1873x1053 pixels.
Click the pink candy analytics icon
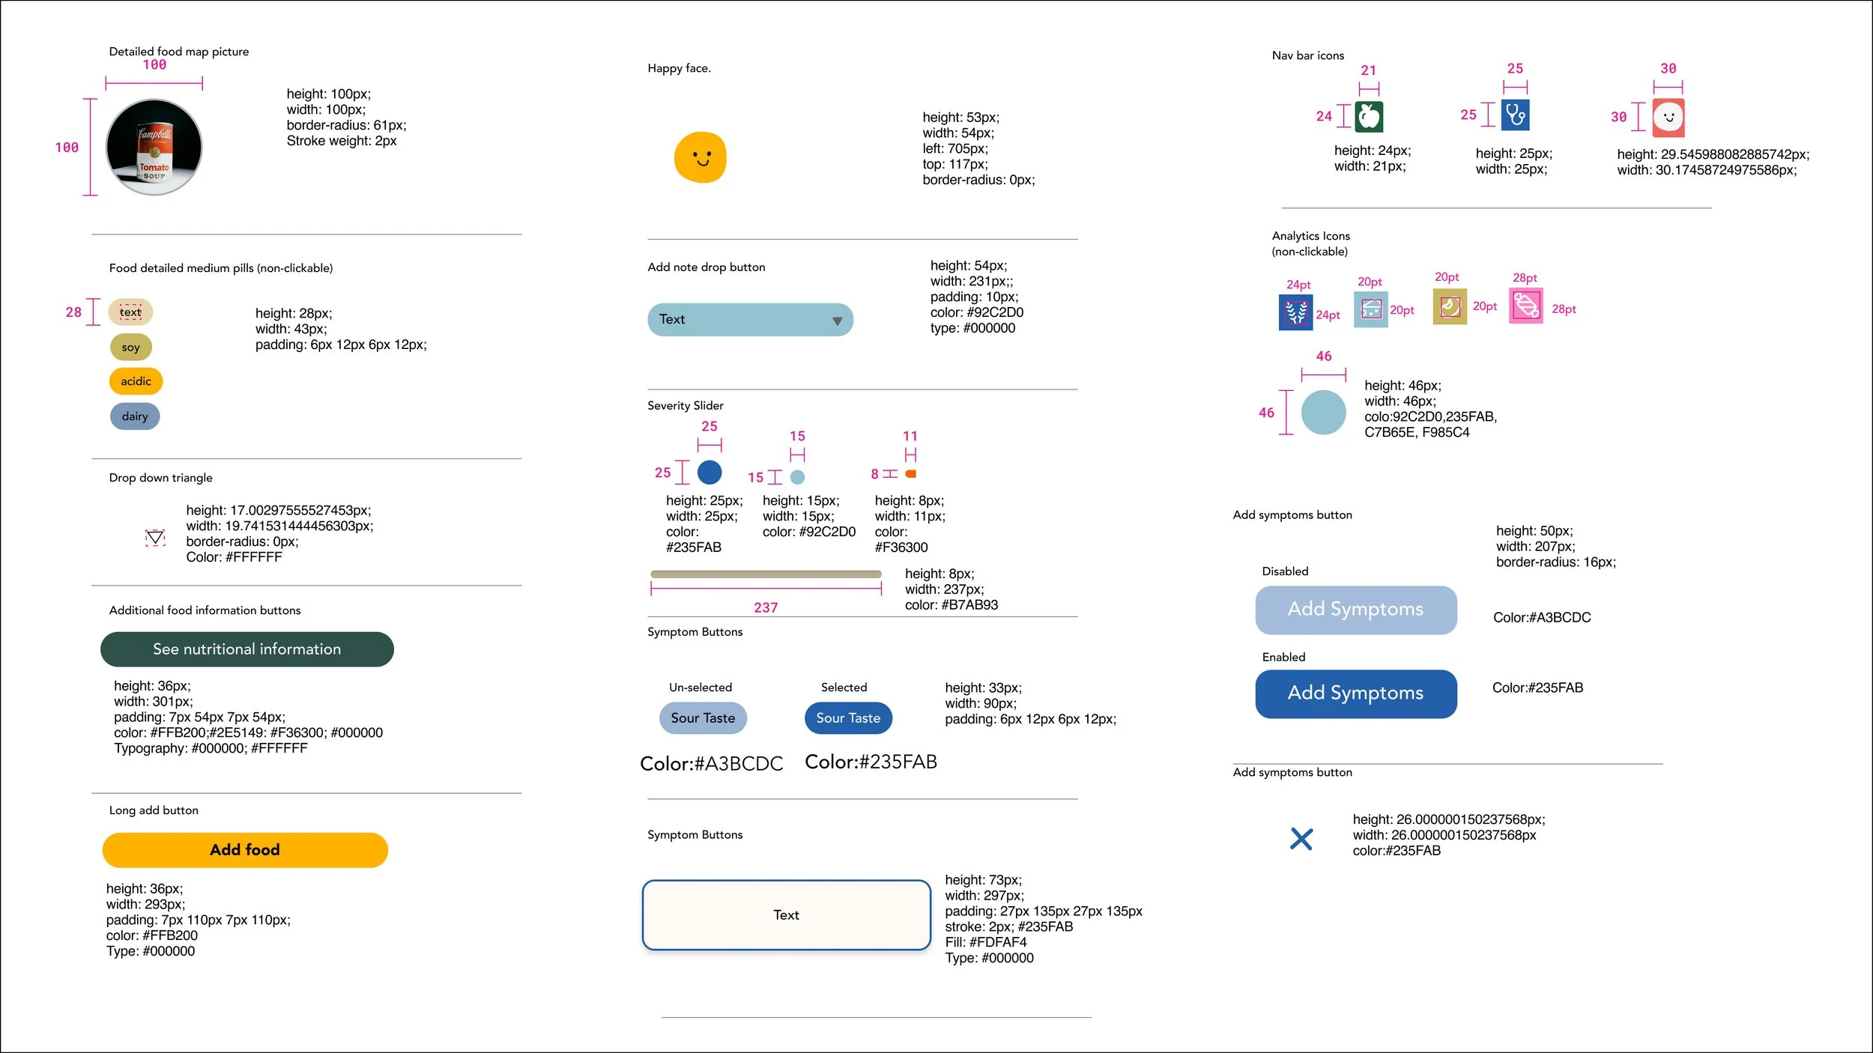coord(1525,306)
